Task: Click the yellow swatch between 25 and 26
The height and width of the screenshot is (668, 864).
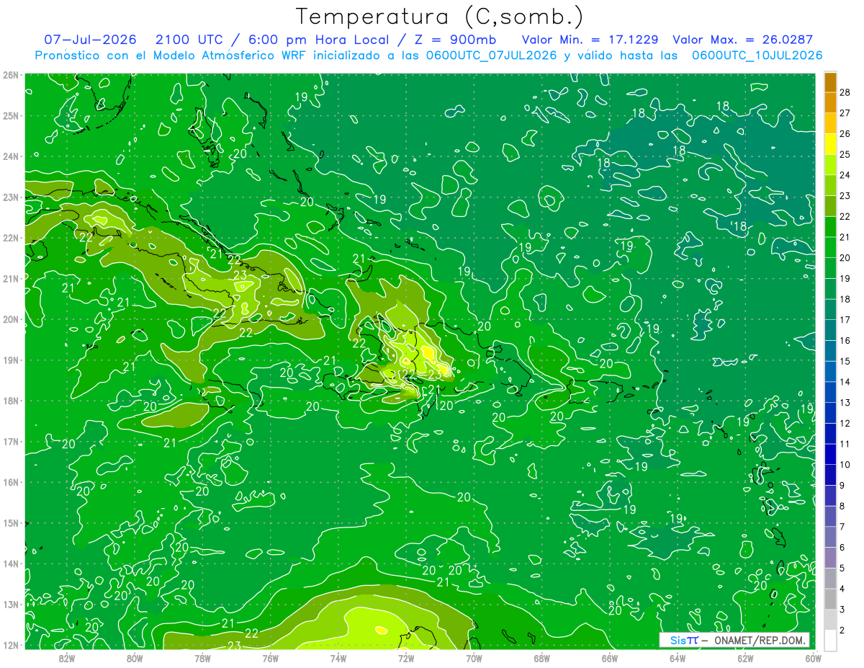Action: (x=830, y=144)
